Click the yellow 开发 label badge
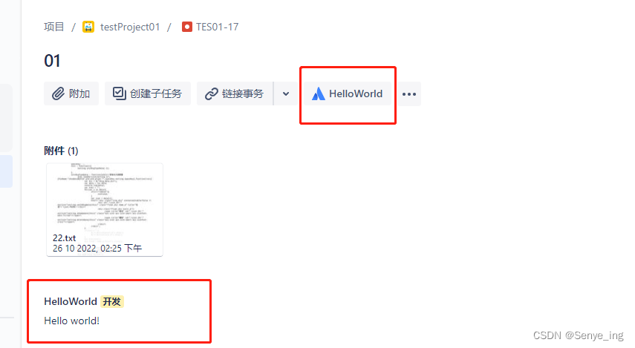 click(x=111, y=301)
